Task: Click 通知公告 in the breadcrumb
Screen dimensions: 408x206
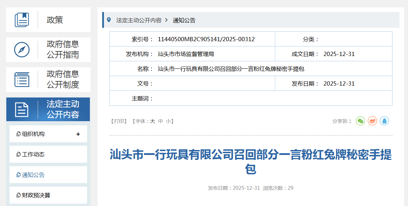Action: [x=184, y=20]
